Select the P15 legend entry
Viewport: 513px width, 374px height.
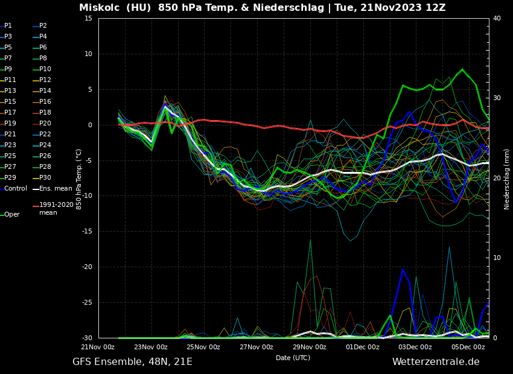[x=10, y=102]
